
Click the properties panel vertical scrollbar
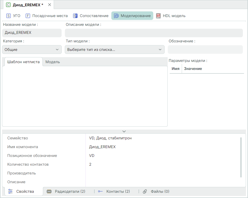coord(241,157)
